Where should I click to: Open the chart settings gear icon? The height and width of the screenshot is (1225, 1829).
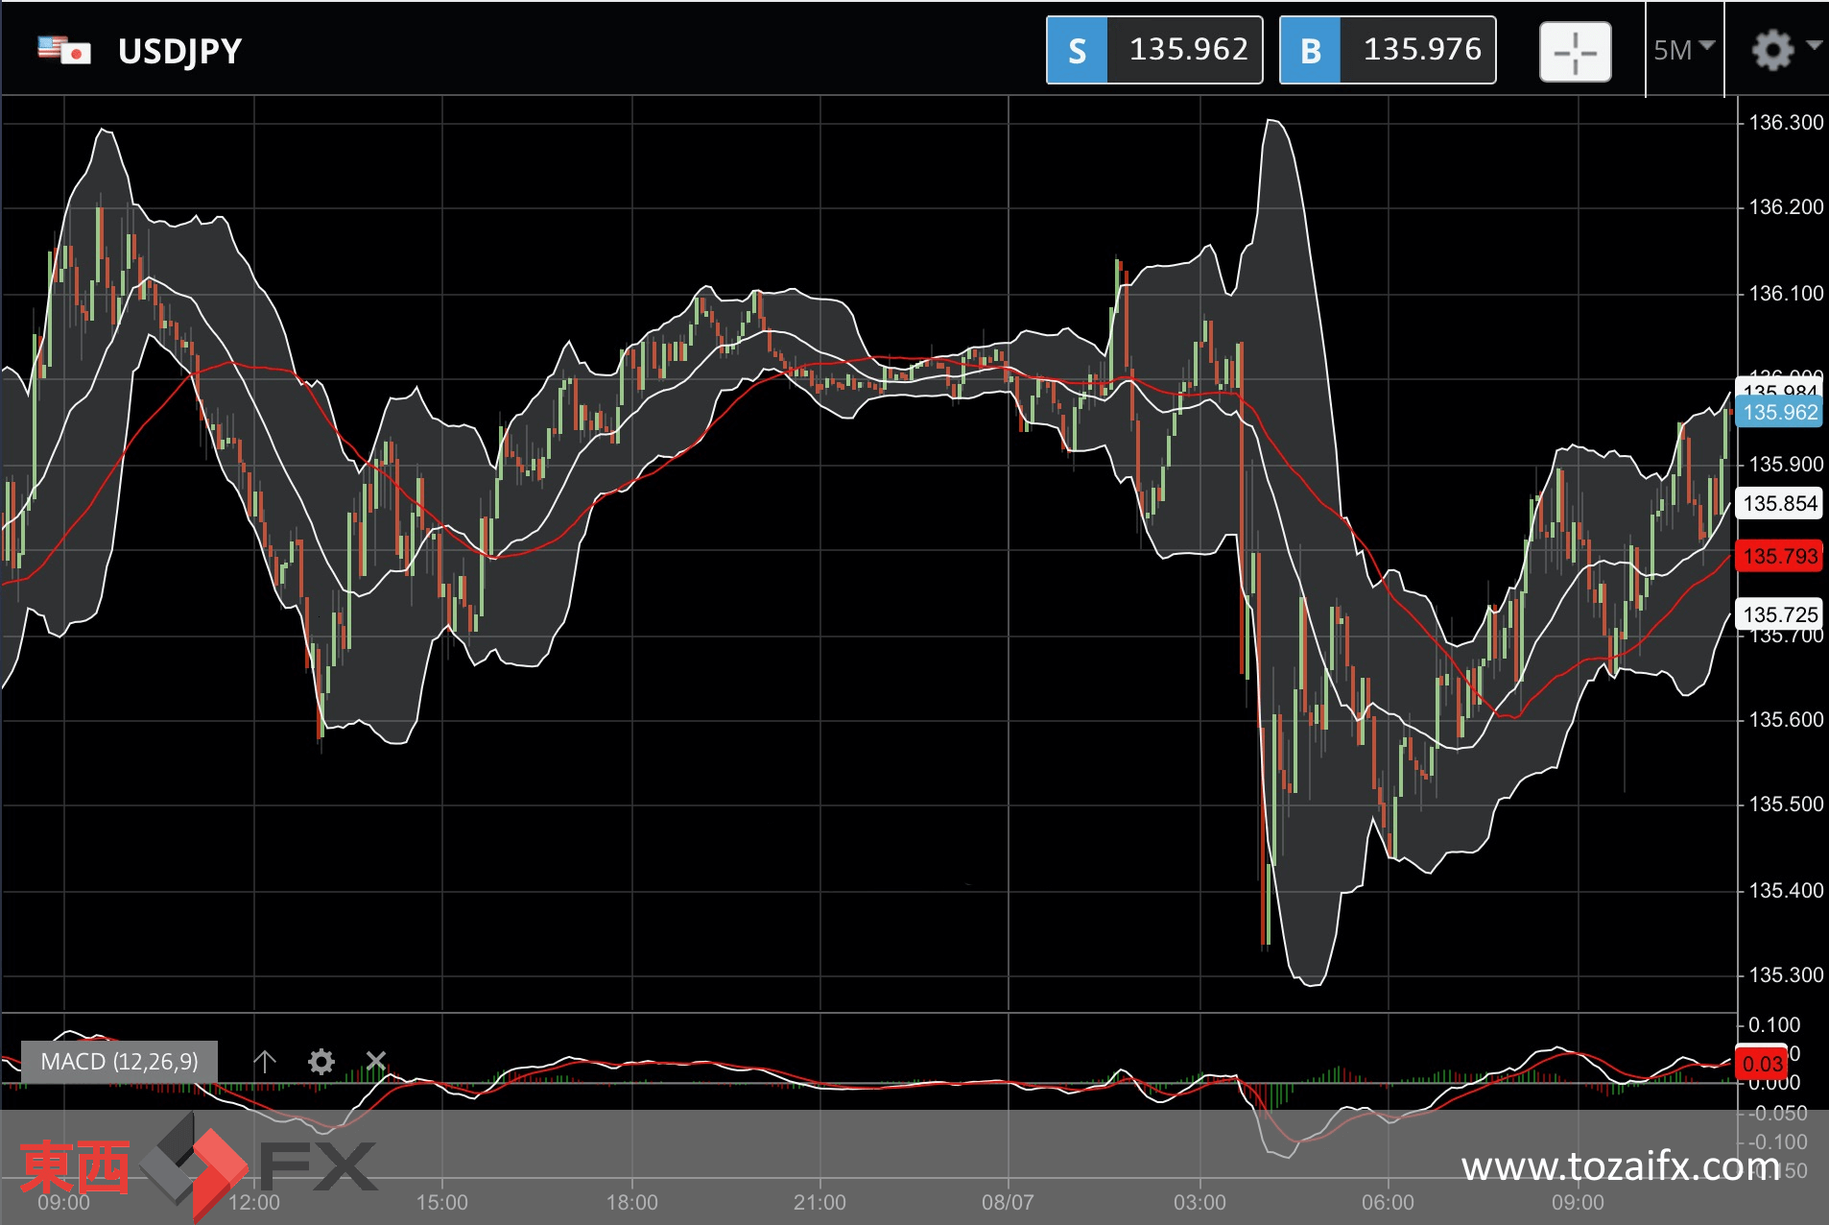(1771, 50)
